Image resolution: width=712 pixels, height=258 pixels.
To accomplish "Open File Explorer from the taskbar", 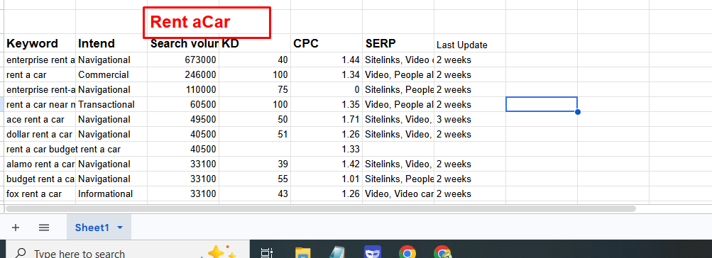I will [x=302, y=252].
